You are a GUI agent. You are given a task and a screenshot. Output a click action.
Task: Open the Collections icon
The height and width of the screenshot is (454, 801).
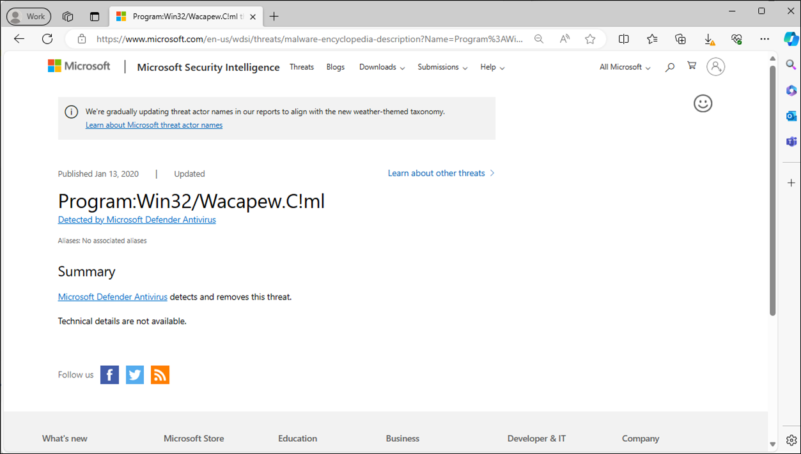tap(681, 39)
